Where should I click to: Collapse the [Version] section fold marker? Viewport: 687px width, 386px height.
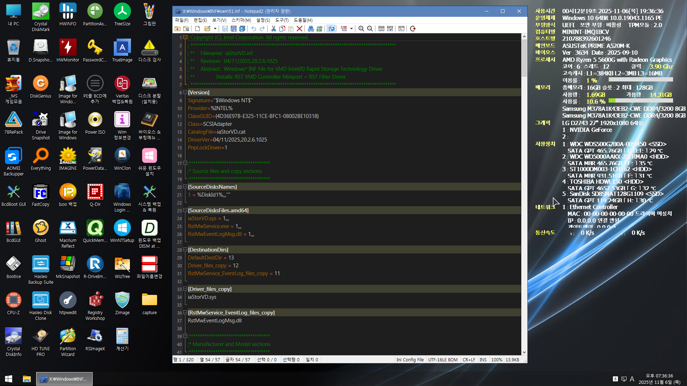(185, 92)
